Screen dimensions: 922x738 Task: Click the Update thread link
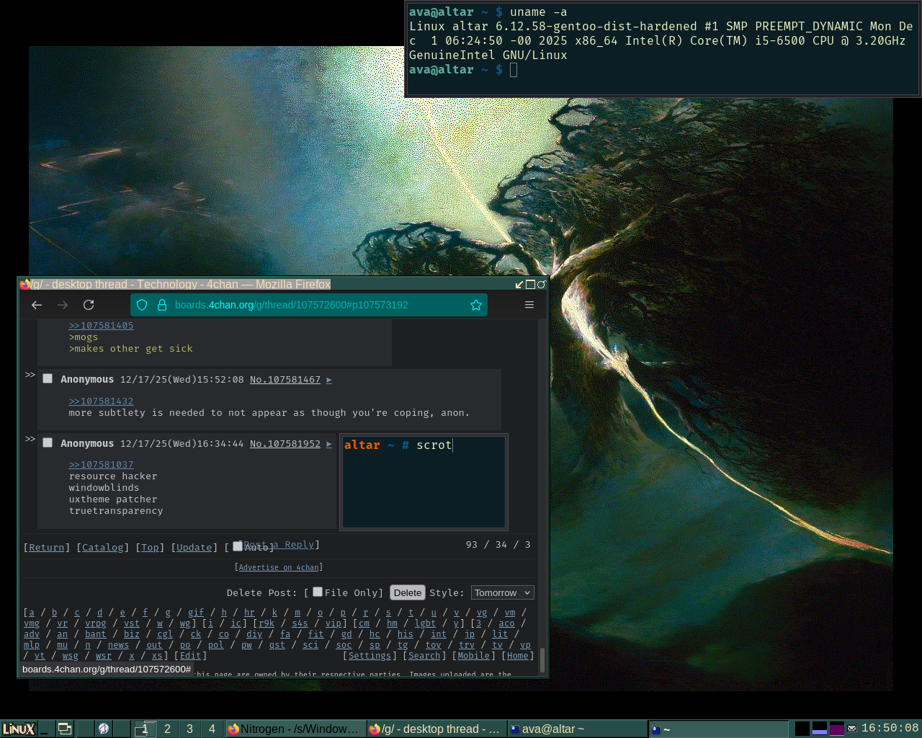pos(194,548)
